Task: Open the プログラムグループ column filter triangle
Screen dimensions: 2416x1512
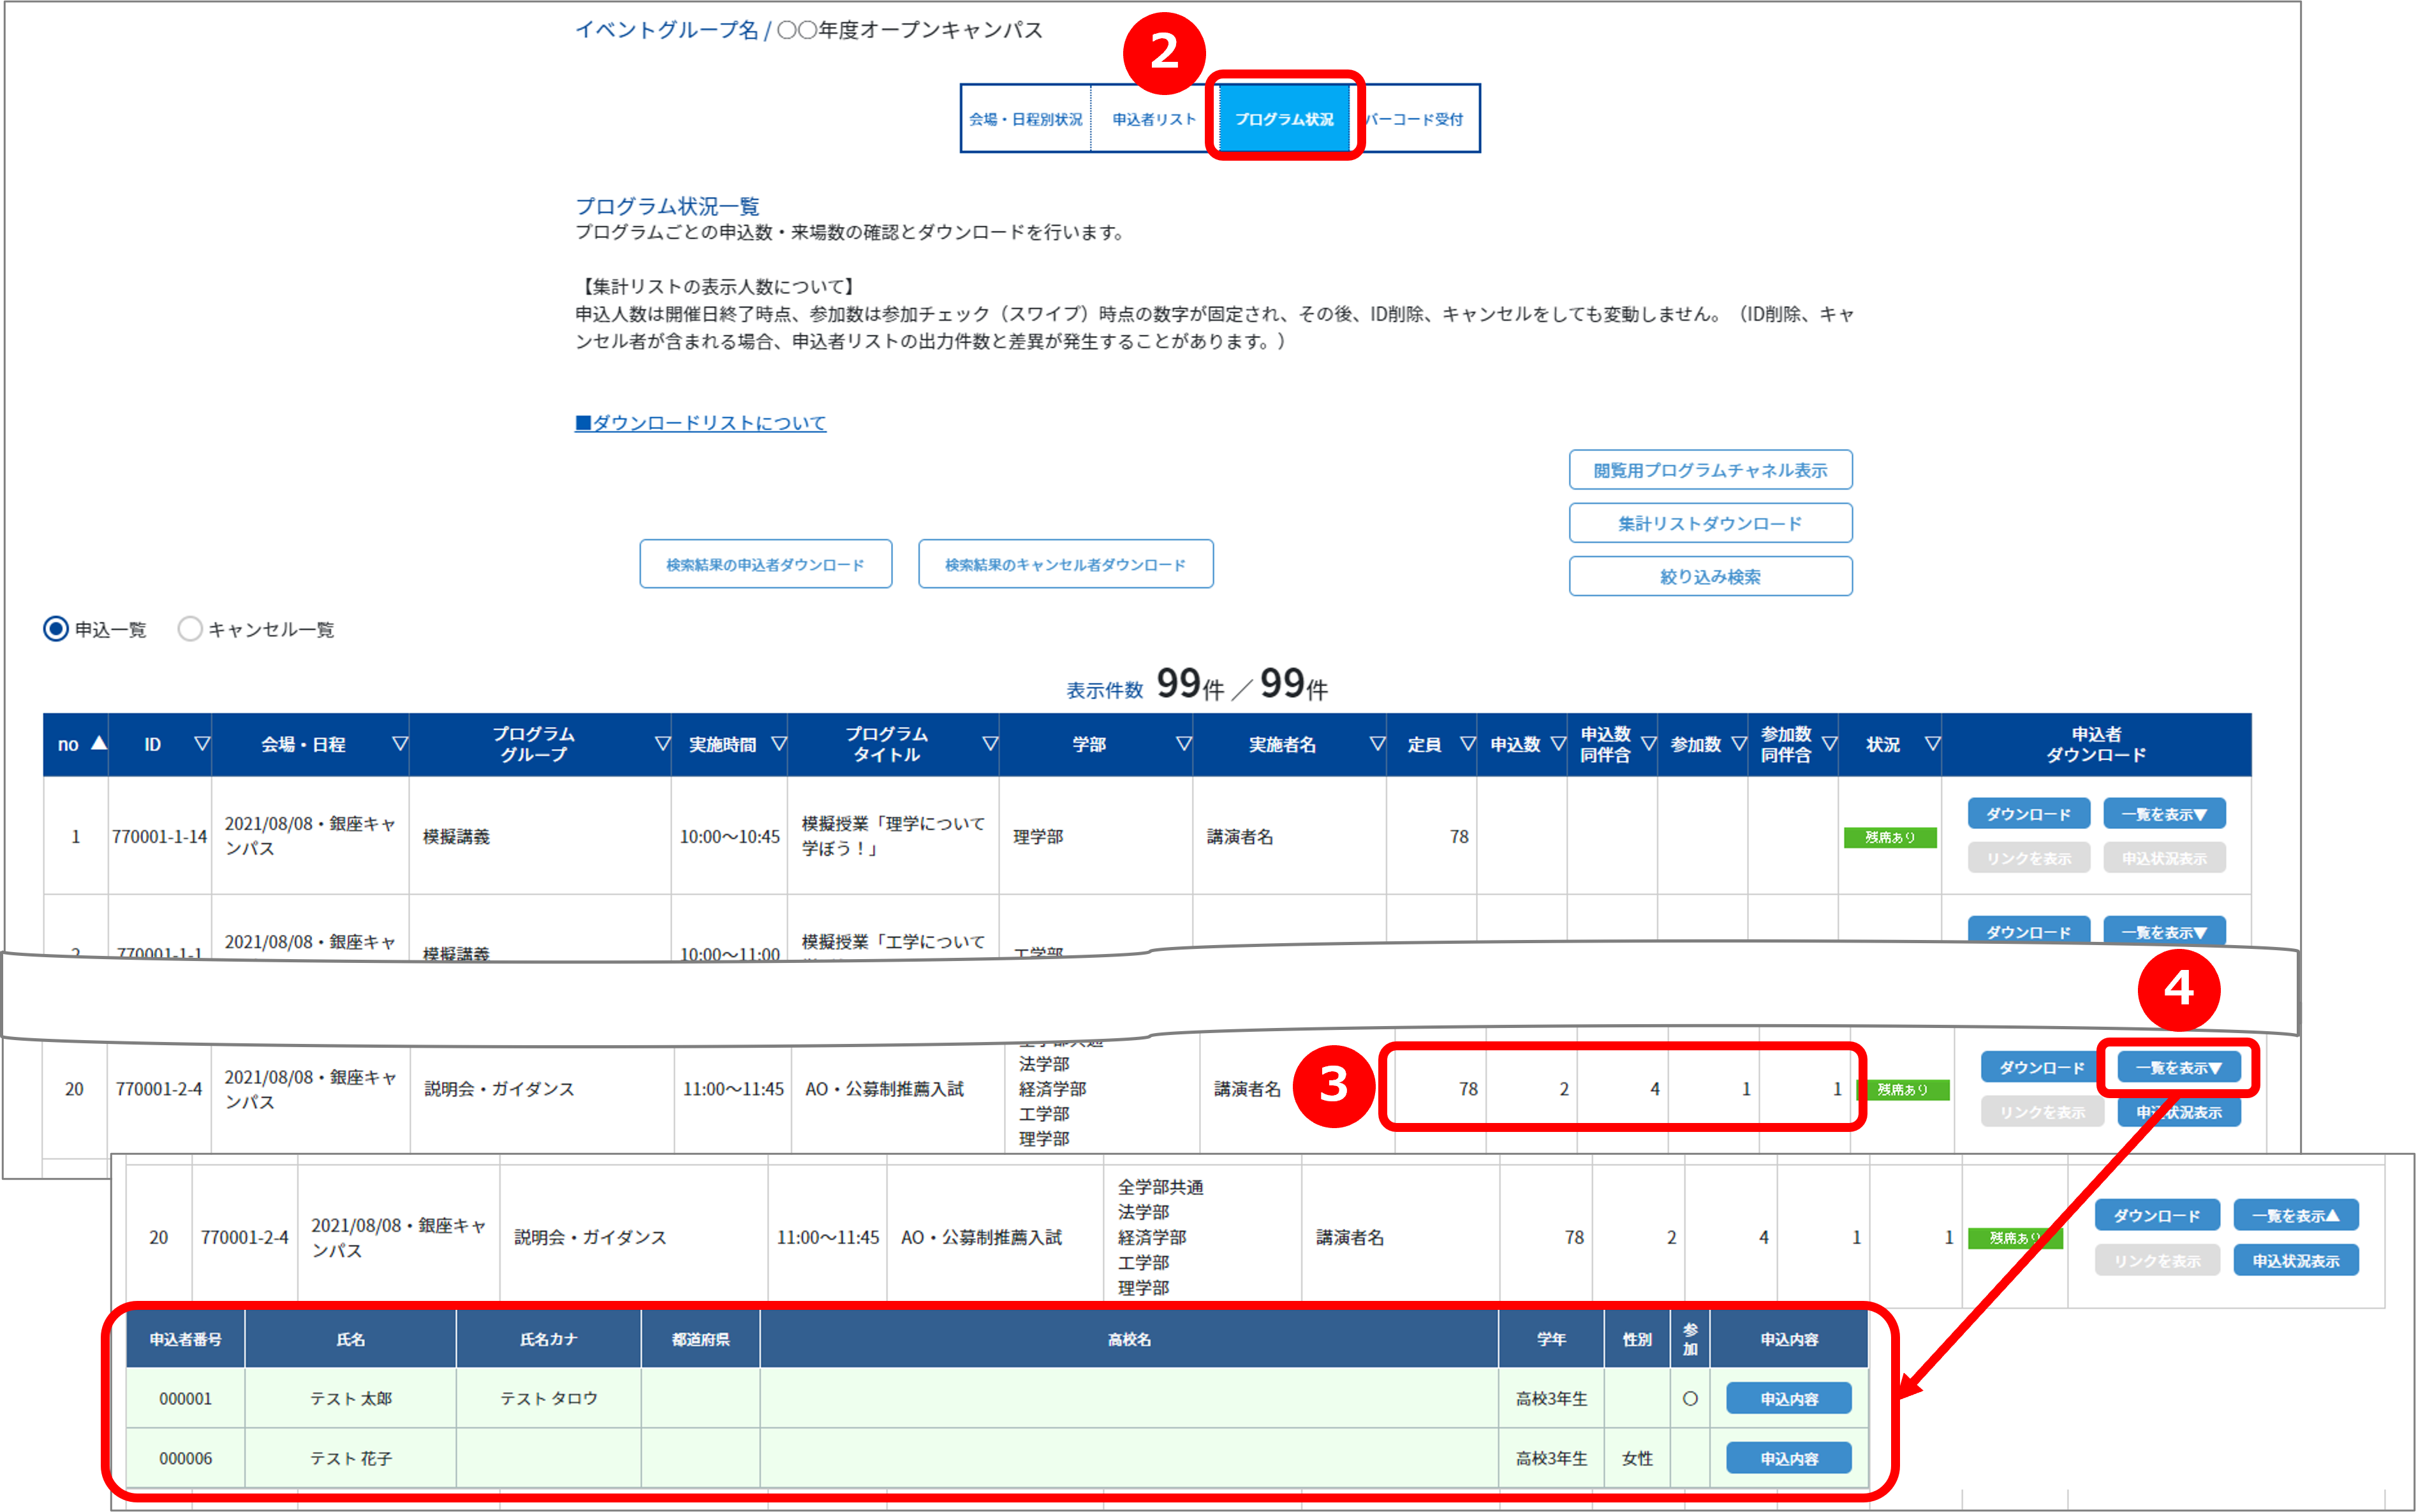Action: pyautogui.click(x=662, y=744)
